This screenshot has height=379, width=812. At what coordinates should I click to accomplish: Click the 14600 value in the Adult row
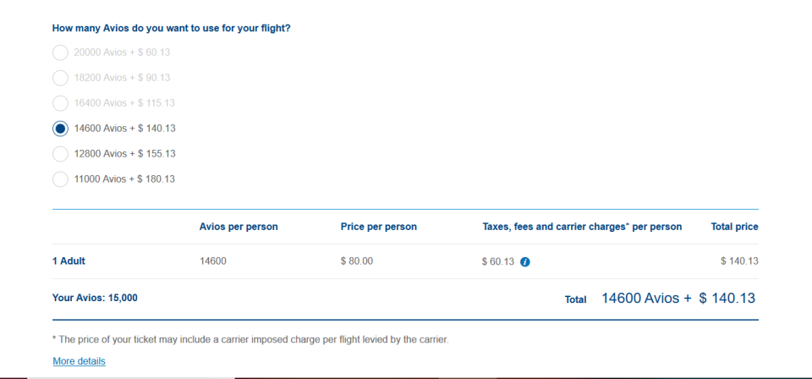213,261
